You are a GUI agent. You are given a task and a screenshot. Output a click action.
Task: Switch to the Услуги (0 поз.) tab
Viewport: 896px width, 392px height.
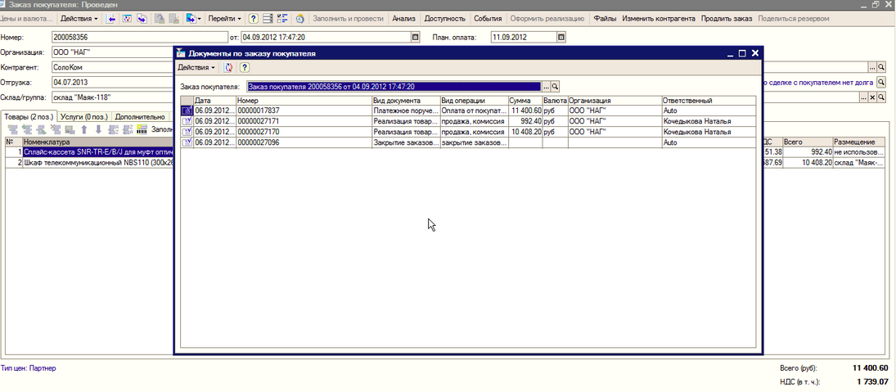pos(84,116)
